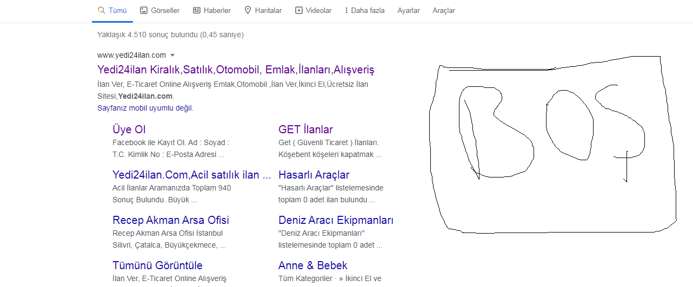The height and width of the screenshot is (287, 693).
Task: Click the Haberler newspaper icon
Action: (197, 10)
